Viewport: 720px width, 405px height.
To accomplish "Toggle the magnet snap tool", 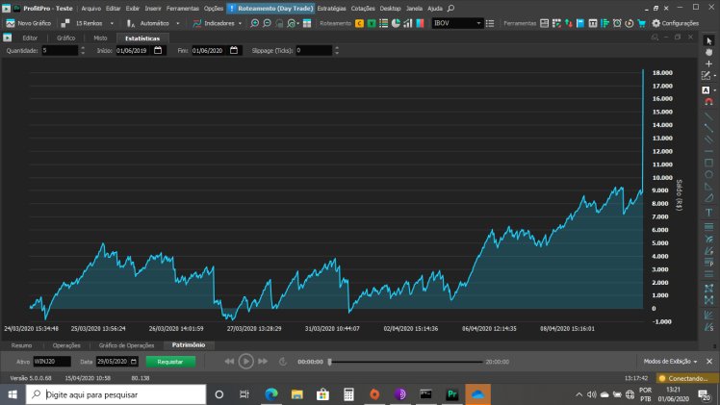I will (x=709, y=101).
